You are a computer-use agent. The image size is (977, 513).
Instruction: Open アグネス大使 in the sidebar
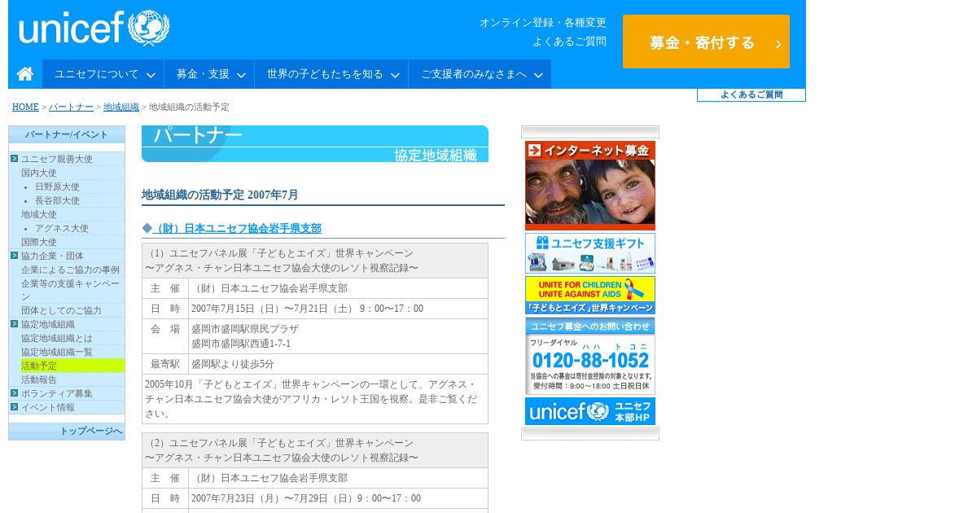coord(62,228)
